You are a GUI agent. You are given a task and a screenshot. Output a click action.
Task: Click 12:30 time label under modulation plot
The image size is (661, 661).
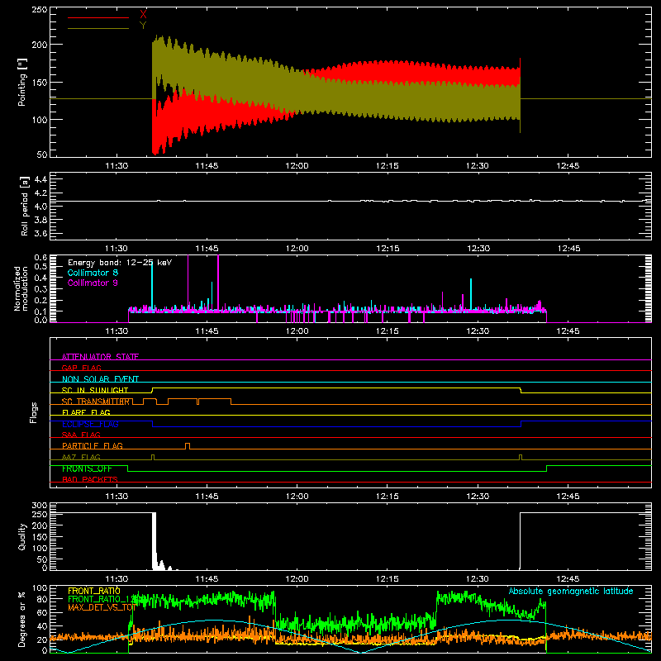[x=478, y=331]
